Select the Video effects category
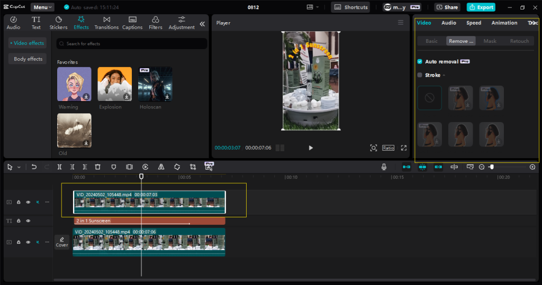The height and width of the screenshot is (285, 542). point(28,43)
